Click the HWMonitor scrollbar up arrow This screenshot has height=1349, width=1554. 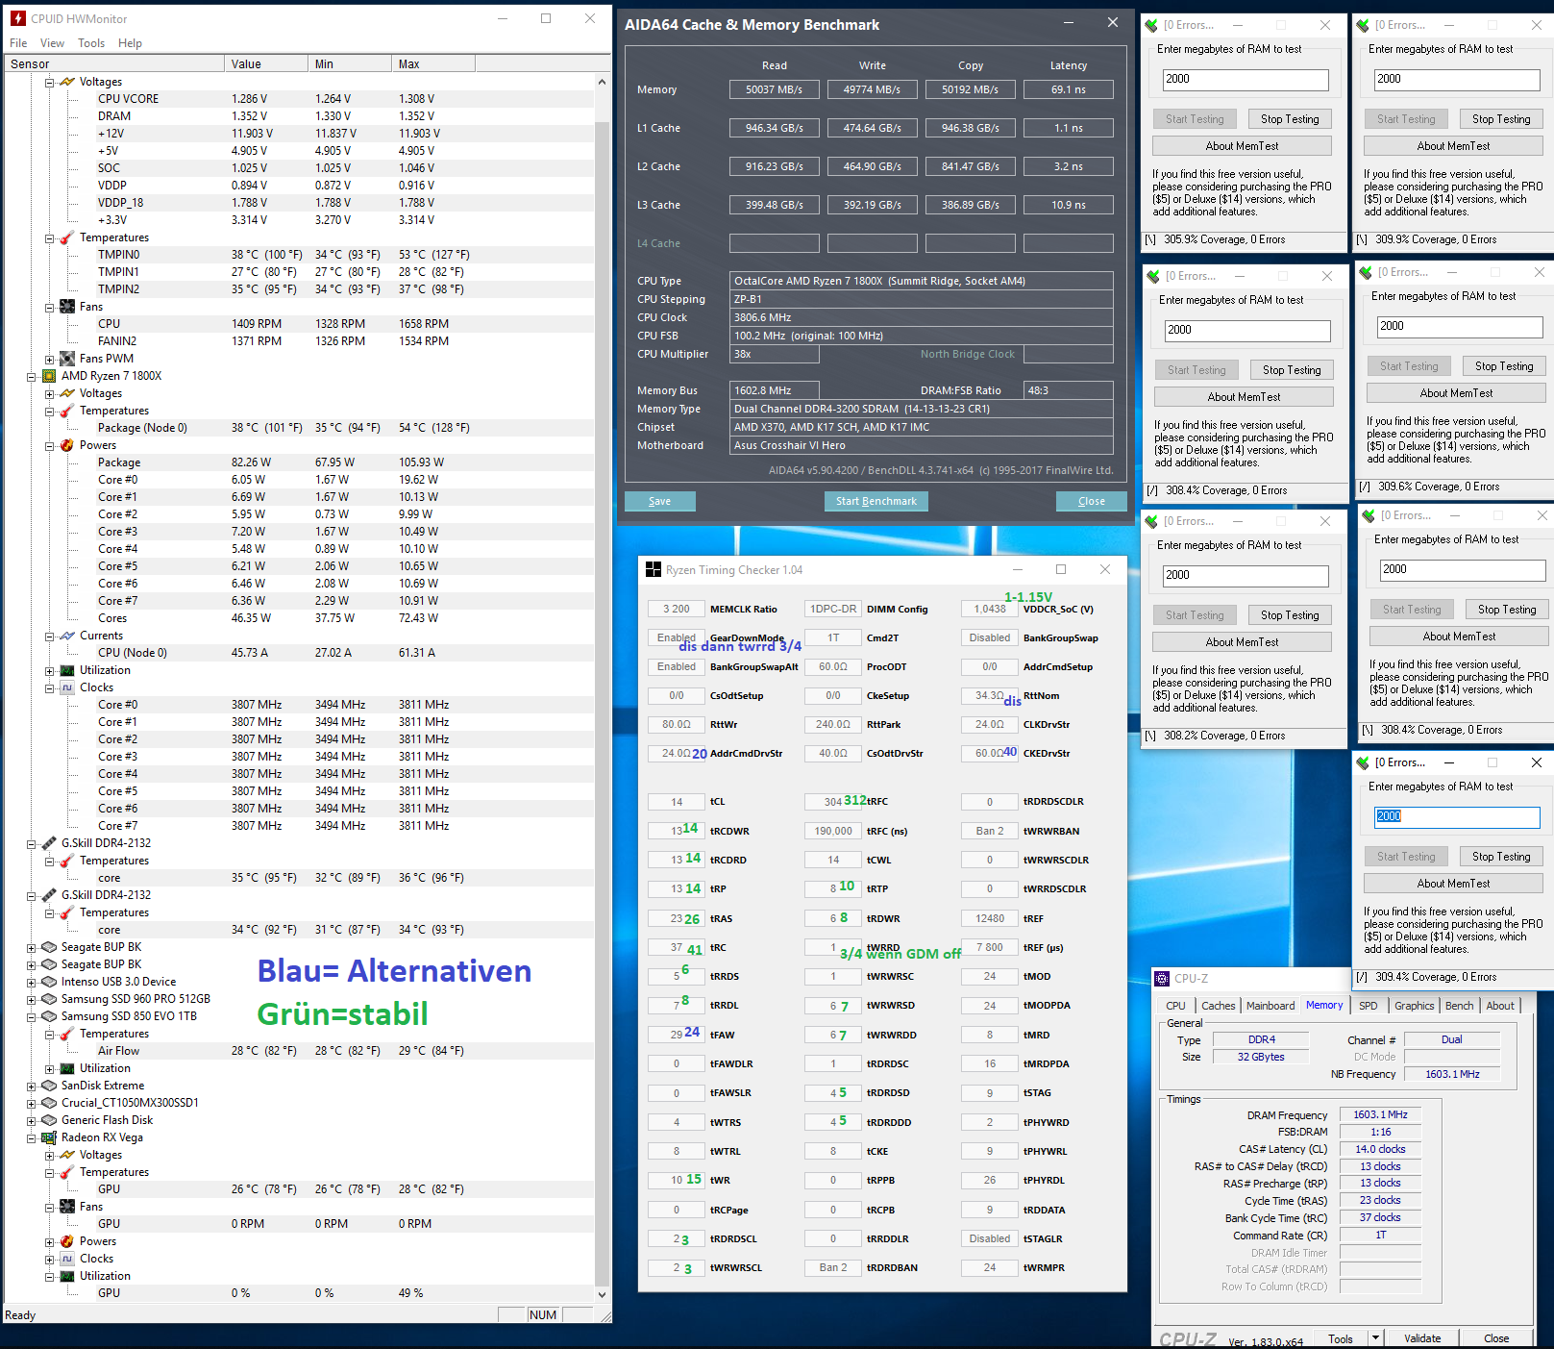[x=603, y=82]
